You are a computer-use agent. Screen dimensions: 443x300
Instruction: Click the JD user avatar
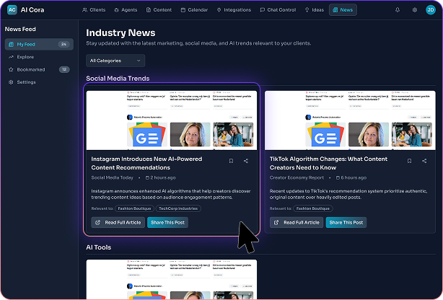pyautogui.click(x=431, y=10)
